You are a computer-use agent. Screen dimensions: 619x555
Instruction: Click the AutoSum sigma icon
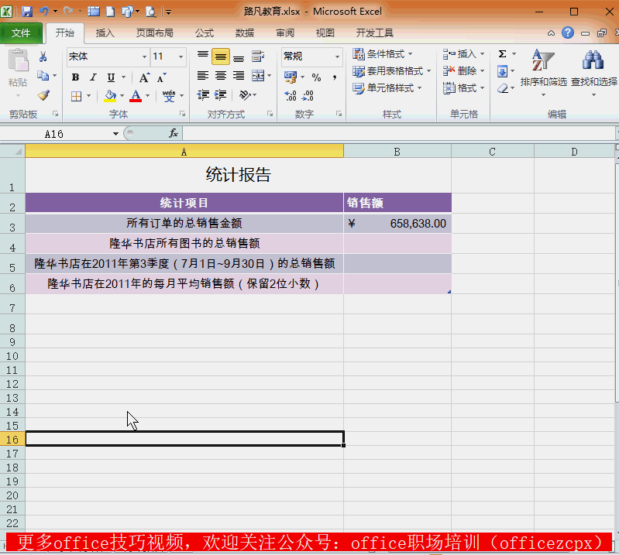click(x=502, y=54)
